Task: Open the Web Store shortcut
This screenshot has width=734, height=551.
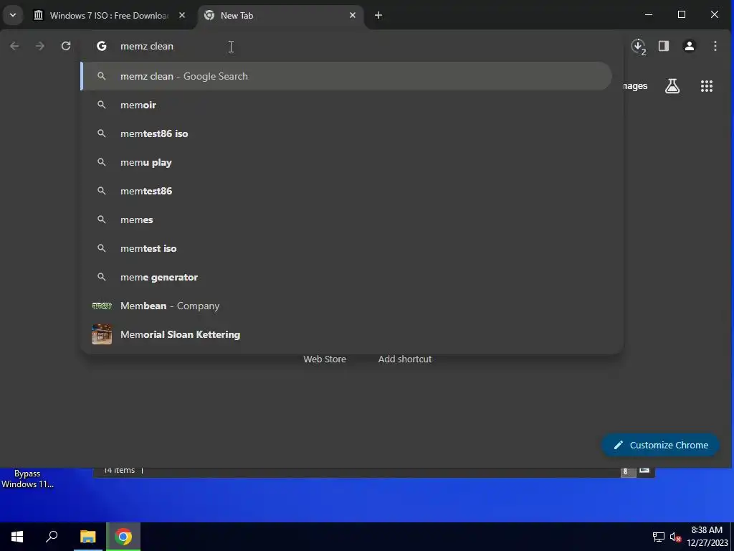Action: pyautogui.click(x=325, y=359)
